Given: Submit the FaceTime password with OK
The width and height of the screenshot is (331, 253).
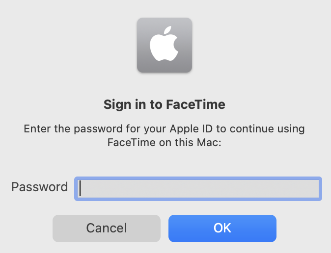Looking at the screenshot, I should (222, 228).
